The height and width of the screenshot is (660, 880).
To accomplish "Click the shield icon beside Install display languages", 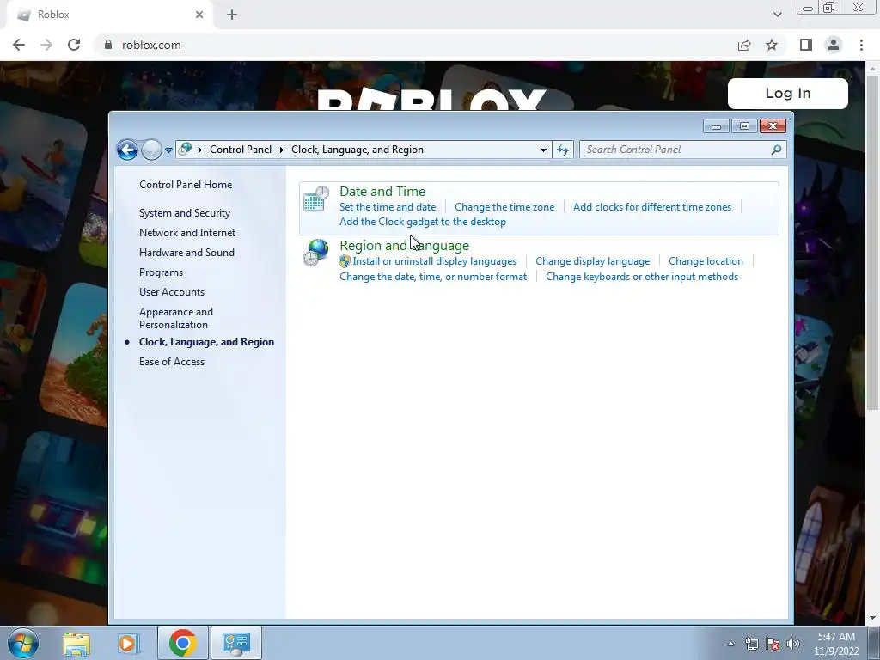I will tap(345, 261).
